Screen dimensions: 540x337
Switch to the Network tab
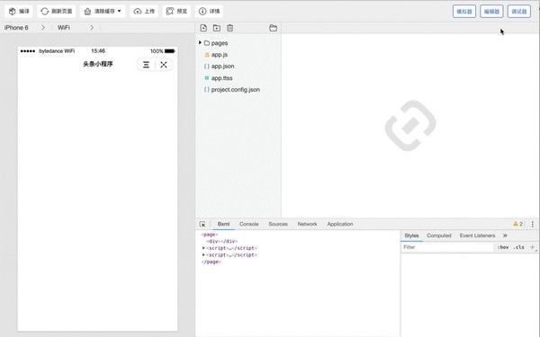[x=307, y=224]
